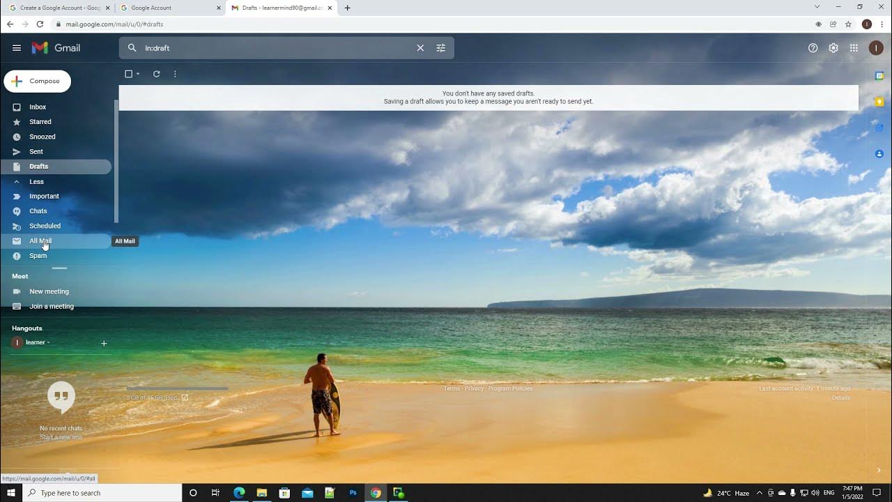Open the Google Account avatar in Gmail
The width and height of the screenshot is (892, 502).
(x=876, y=48)
